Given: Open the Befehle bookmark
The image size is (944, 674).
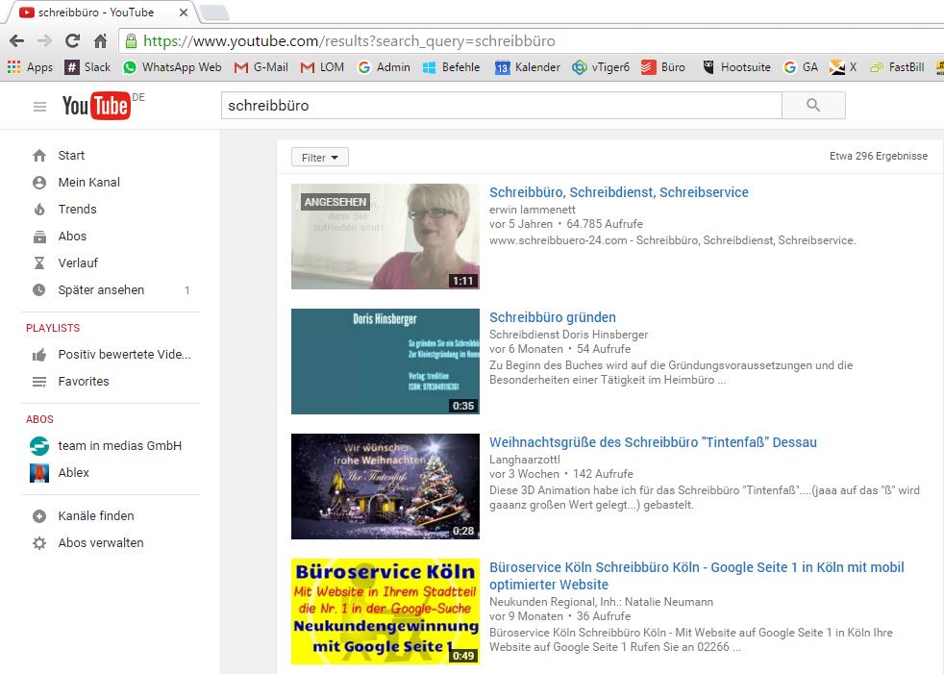Looking at the screenshot, I should tap(452, 67).
